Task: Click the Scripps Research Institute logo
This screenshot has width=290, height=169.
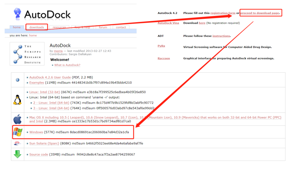Action: [27, 54]
